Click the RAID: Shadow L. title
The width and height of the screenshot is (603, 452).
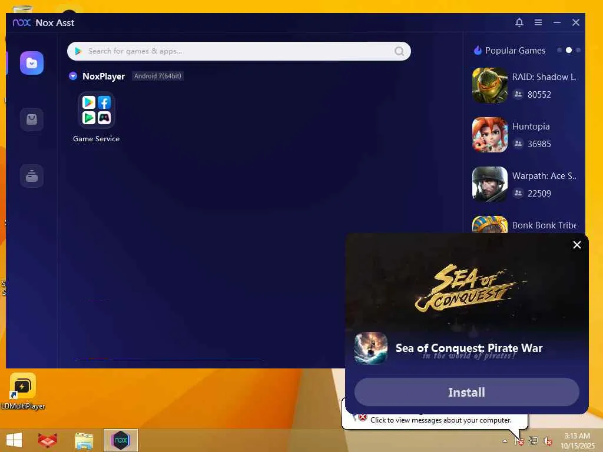click(544, 77)
